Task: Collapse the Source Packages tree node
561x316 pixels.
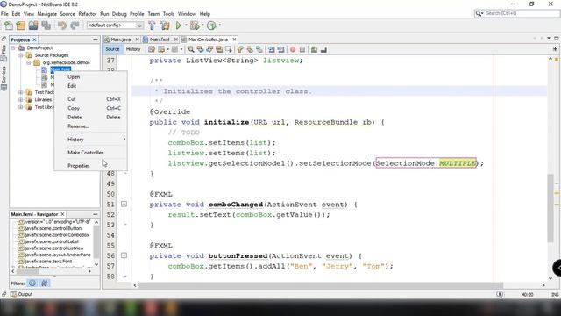Action: click(21, 55)
